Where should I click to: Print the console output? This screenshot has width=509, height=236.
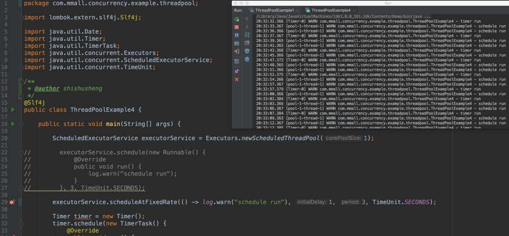point(247,51)
